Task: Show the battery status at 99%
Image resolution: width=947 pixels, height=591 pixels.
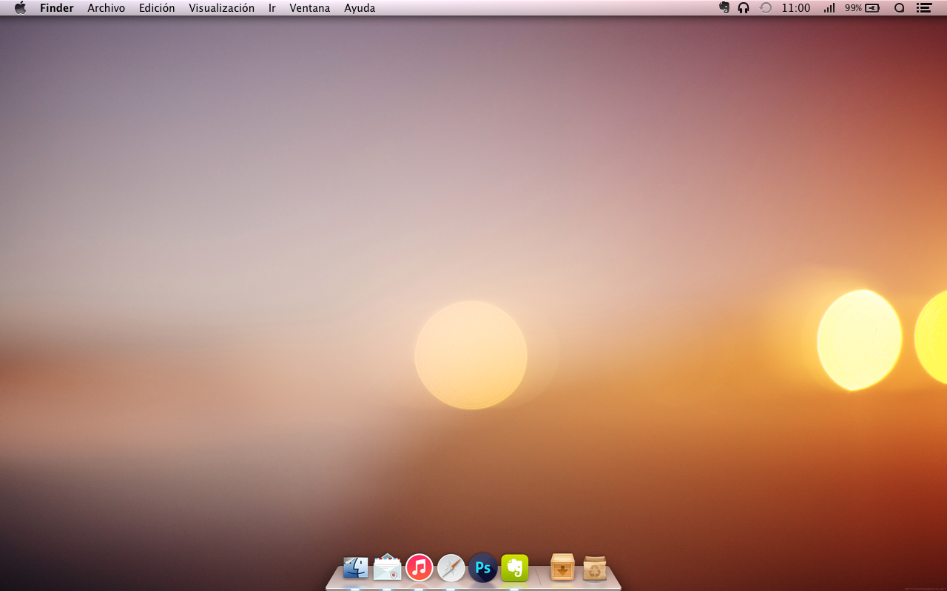Action: [x=862, y=8]
